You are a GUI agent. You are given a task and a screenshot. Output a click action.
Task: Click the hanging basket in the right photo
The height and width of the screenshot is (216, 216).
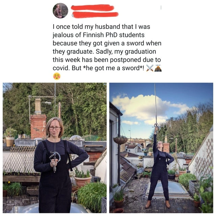click(x=120, y=141)
